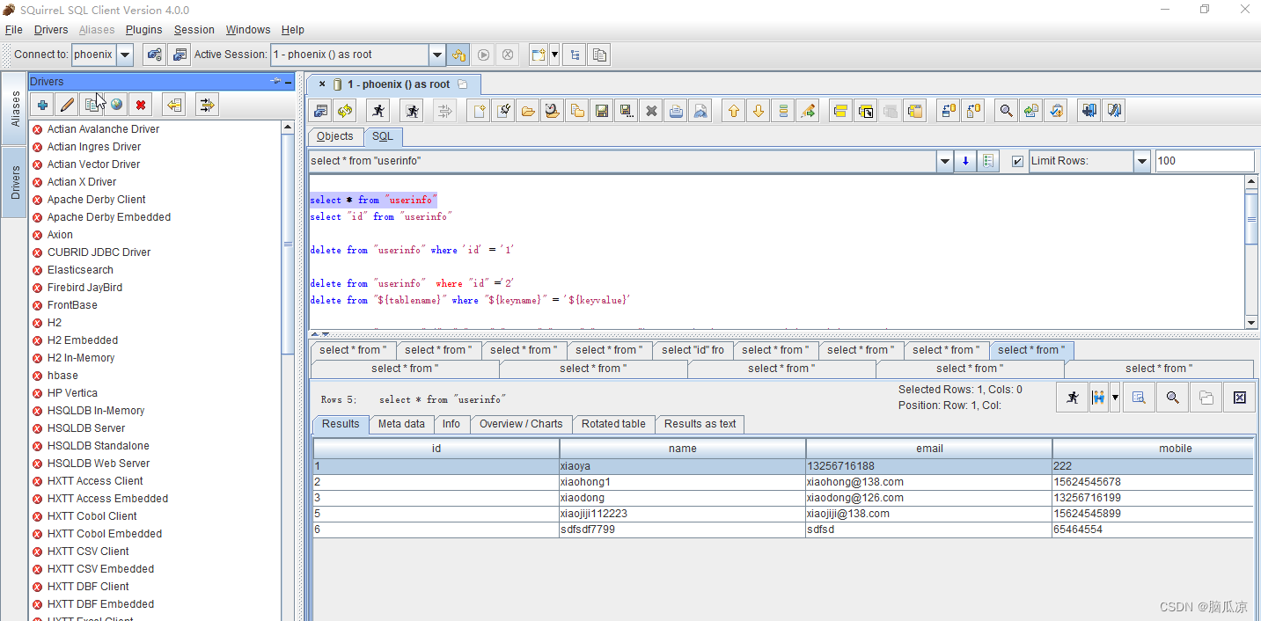
Task: Click the Next SQL down-arrow icon
Action: pyautogui.click(x=759, y=111)
